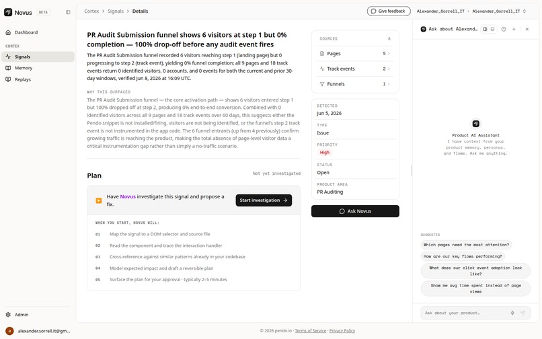Image resolution: width=542 pixels, height=339 pixels.
Task: Click the 'Jun 5, 2026' detected date
Action: point(329,113)
